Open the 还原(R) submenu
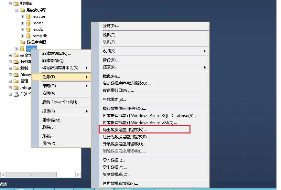Viewport: 281px width, 190px height. tap(150, 67)
